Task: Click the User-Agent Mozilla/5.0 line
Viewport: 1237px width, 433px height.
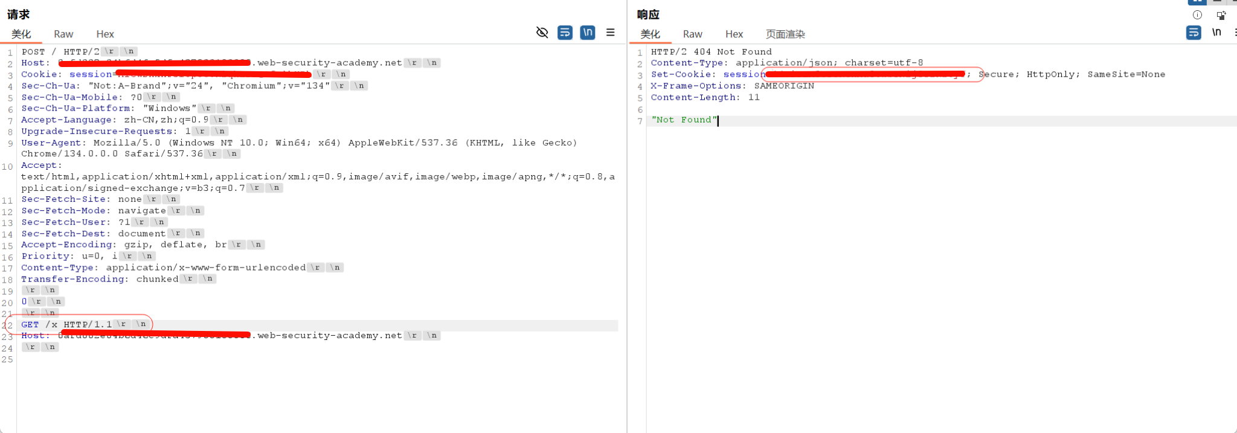Action: [299, 143]
